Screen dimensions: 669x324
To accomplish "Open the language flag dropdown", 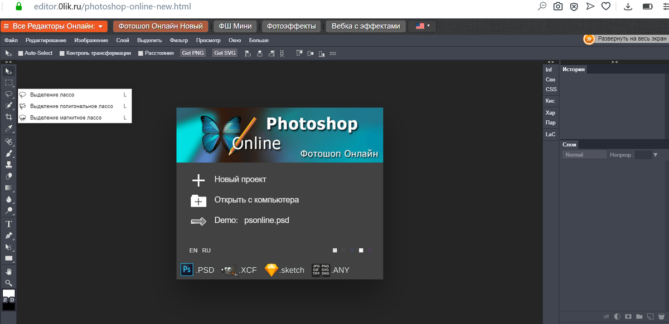I will tap(422, 26).
